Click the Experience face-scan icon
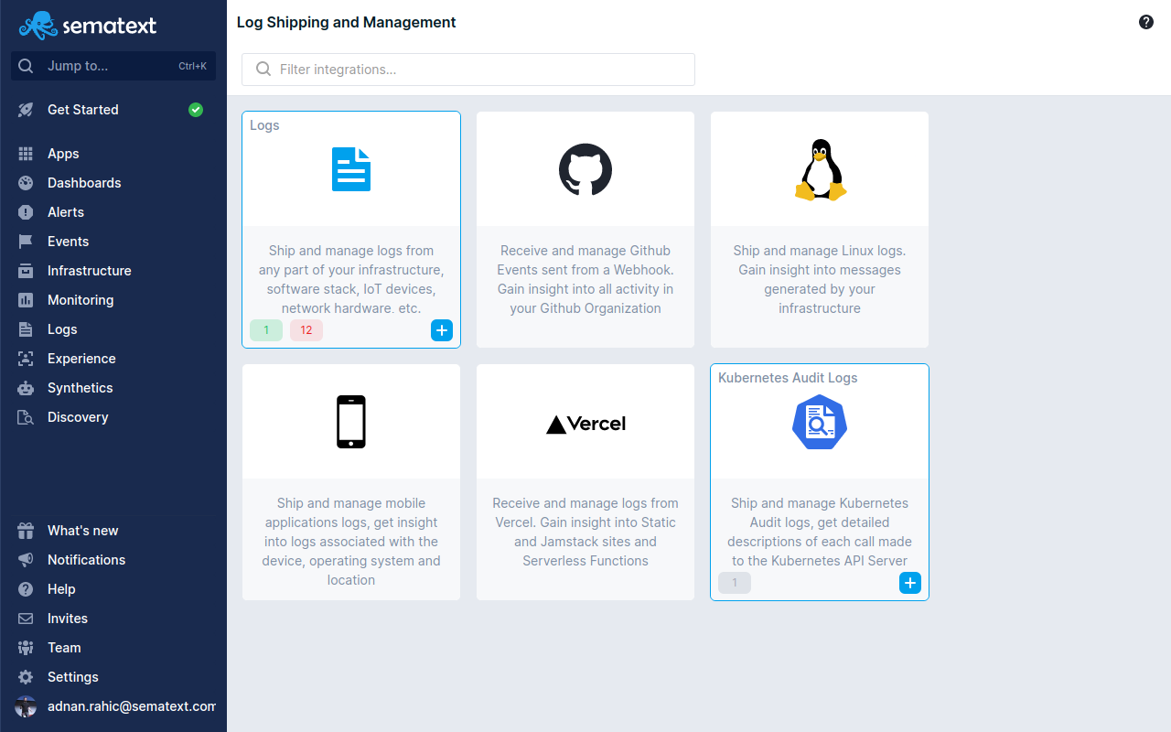Image resolution: width=1171 pixels, height=732 pixels. tap(26, 359)
